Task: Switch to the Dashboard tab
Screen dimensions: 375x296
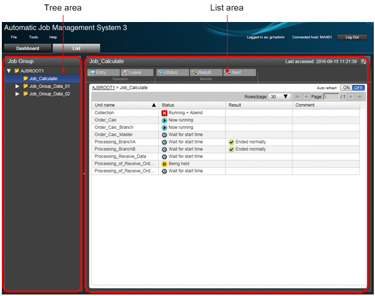Action: (27, 48)
